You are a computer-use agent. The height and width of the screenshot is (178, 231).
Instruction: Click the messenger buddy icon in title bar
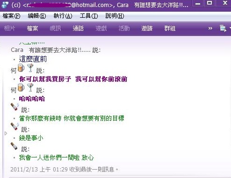coord(5,5)
